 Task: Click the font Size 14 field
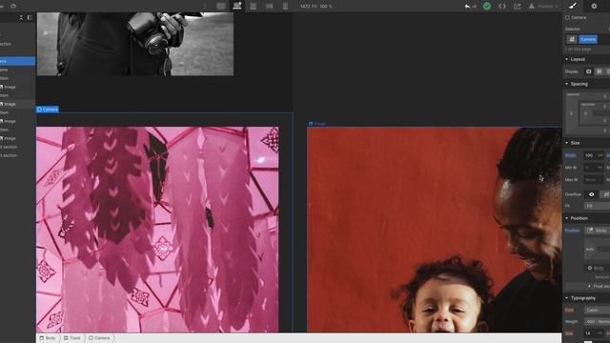(x=594, y=333)
